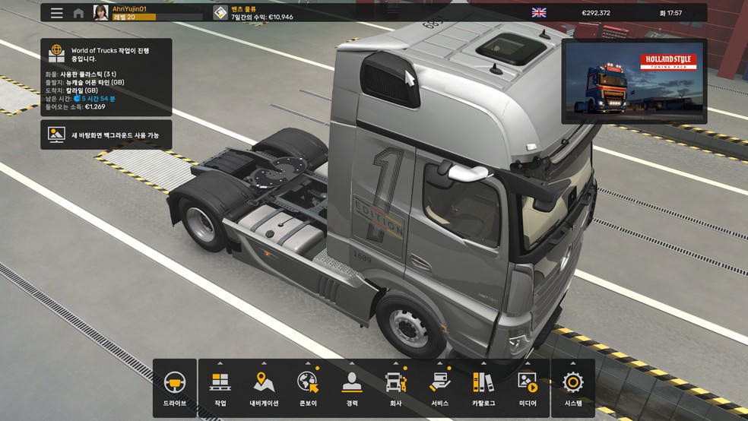
Task: Expand the Convoy menu arrow
Action: pyautogui.click(x=308, y=363)
